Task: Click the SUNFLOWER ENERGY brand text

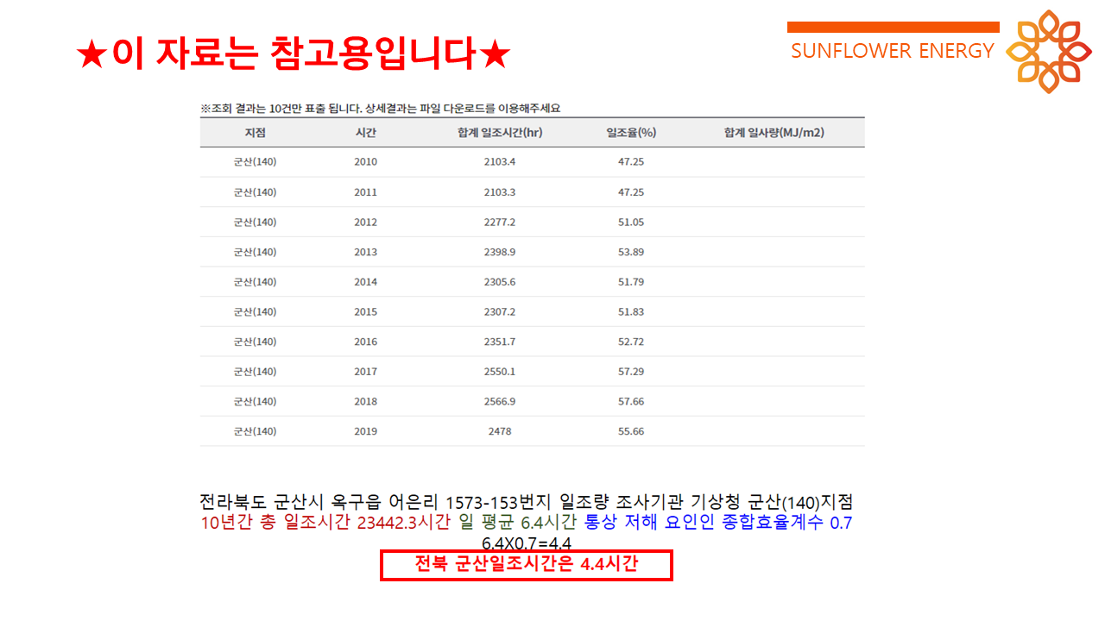Action: [x=893, y=51]
